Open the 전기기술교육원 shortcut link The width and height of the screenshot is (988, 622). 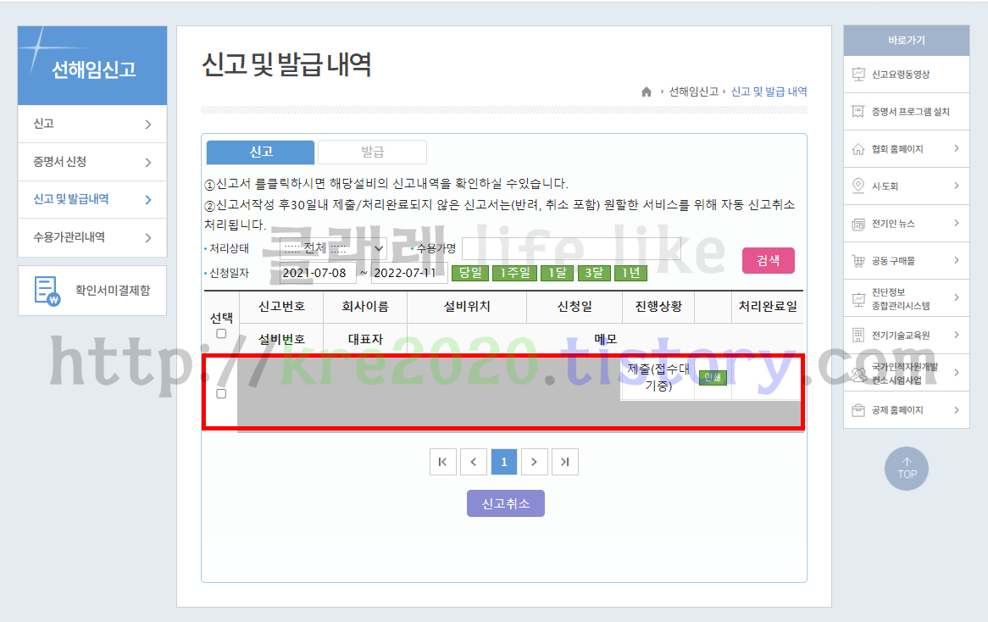(901, 336)
